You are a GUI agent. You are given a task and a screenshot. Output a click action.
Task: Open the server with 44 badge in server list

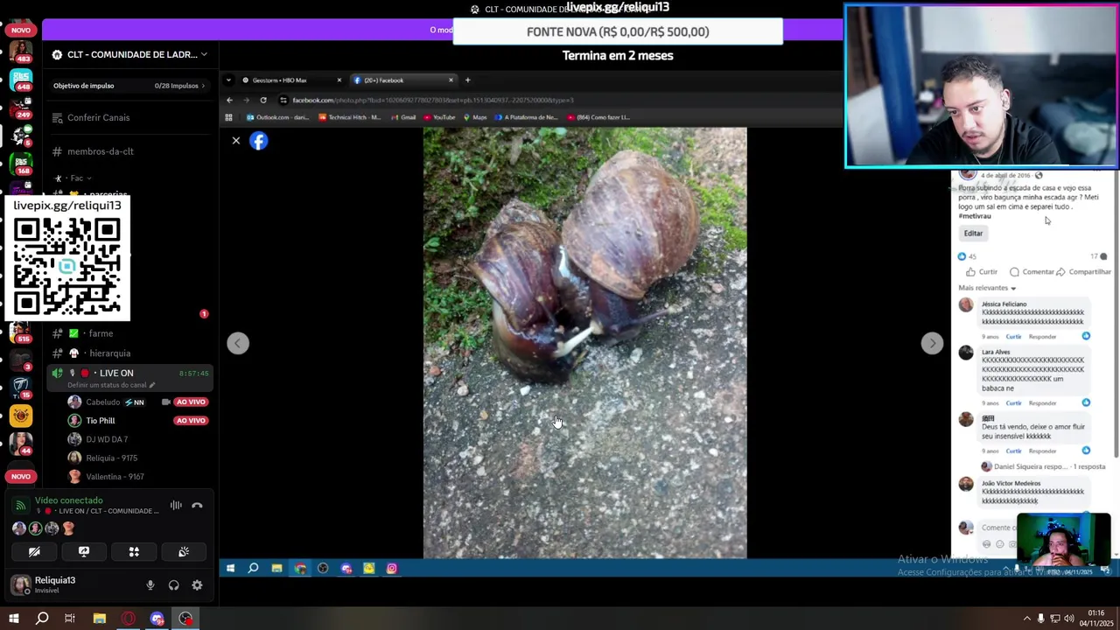pos(21,444)
